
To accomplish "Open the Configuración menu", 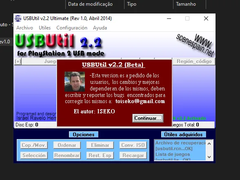I will tap(72, 28).
